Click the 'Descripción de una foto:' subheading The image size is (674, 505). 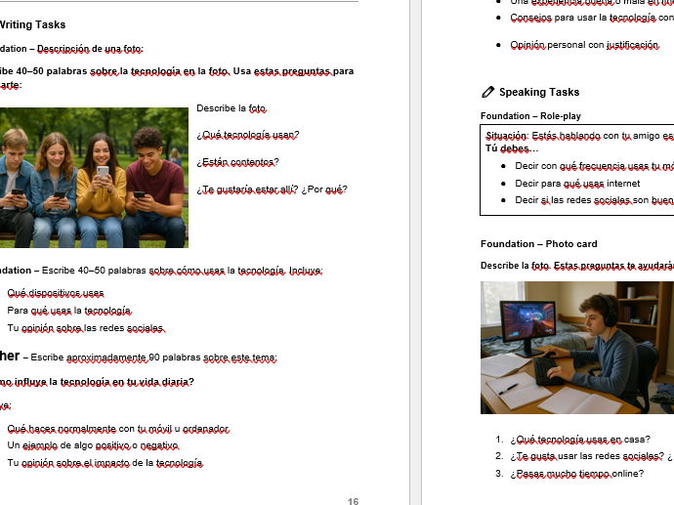click(90, 49)
